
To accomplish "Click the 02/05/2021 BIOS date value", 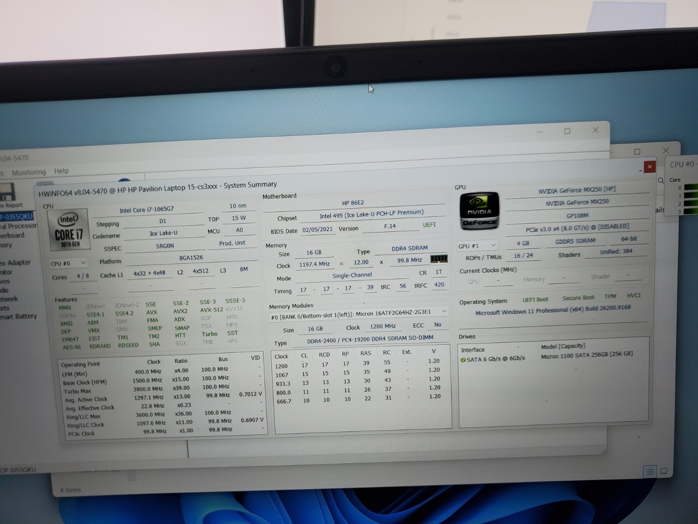I will click(318, 229).
